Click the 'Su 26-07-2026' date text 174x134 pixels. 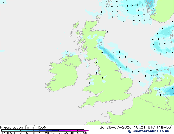(x=116, y=127)
